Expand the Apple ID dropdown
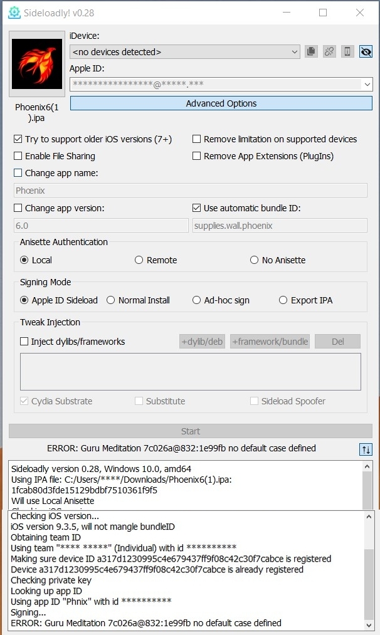This screenshot has height=635, width=380. tap(367, 83)
